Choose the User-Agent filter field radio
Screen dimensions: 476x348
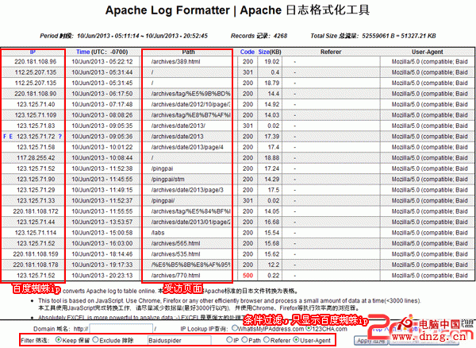pos(296,340)
